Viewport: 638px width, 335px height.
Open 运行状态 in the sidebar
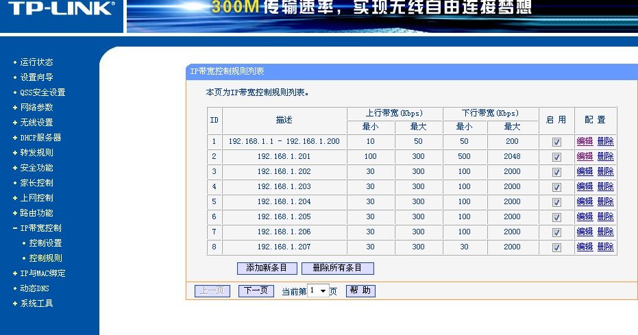pos(36,62)
